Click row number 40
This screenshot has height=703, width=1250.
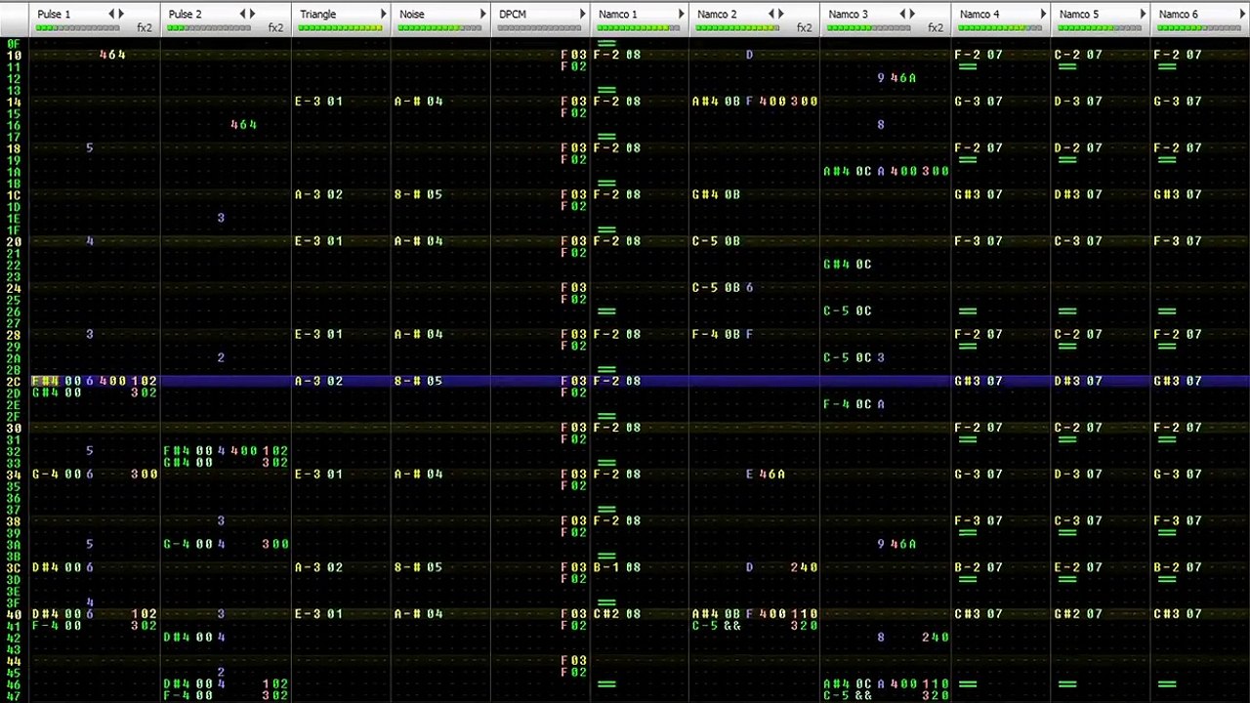pyautogui.click(x=14, y=614)
